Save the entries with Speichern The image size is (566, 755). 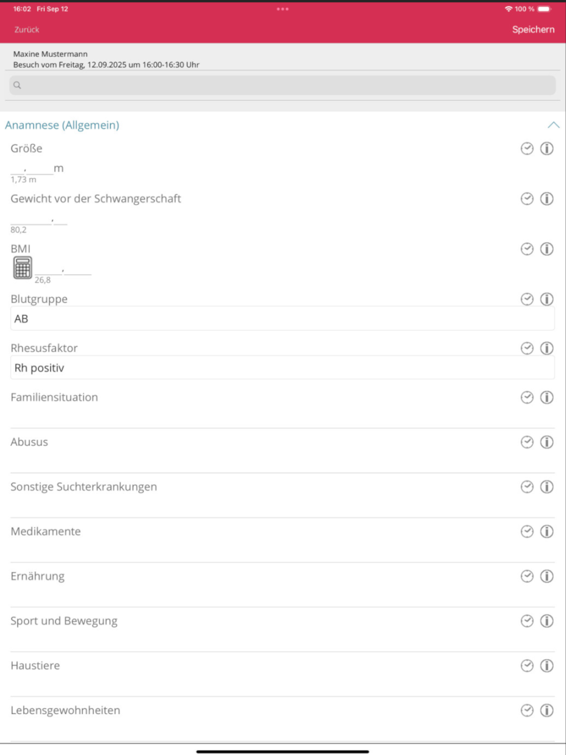(533, 30)
